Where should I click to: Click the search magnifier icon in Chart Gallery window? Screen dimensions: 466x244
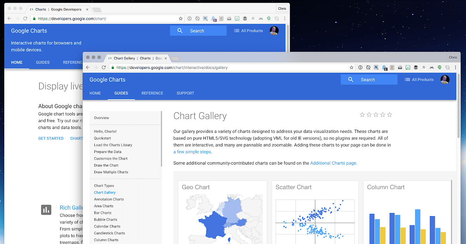(x=351, y=79)
